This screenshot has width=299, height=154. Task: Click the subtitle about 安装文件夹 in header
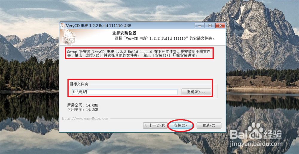[164, 38]
